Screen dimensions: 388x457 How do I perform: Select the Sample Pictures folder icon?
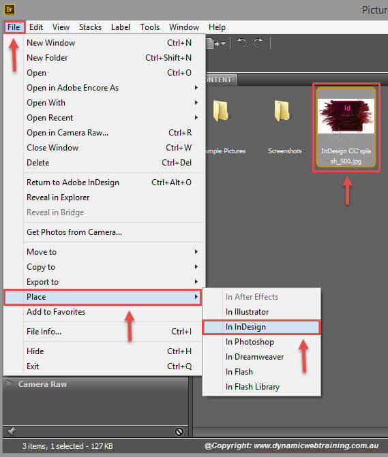pos(221,110)
